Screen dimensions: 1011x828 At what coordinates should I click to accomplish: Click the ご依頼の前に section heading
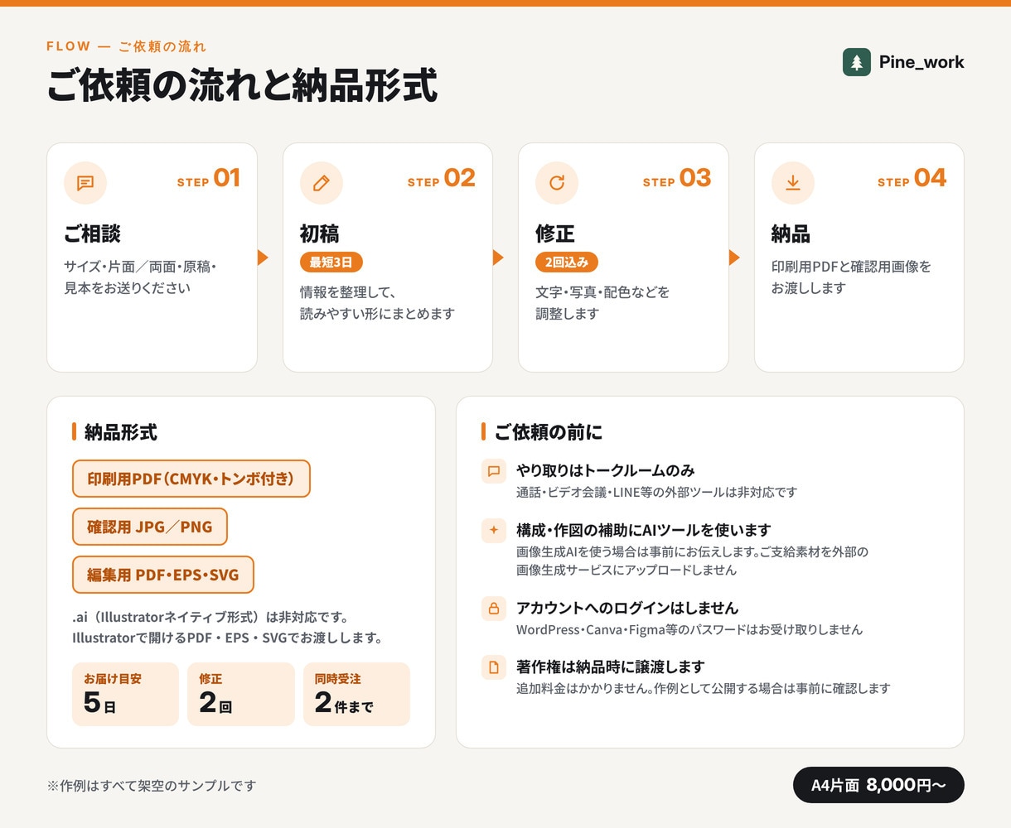point(549,432)
